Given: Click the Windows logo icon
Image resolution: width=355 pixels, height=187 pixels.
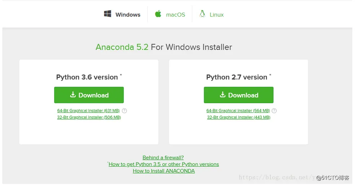Looking at the screenshot, I should pos(107,14).
